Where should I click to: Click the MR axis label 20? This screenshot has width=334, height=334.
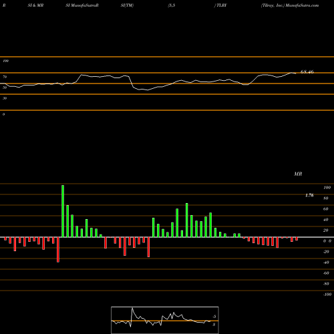click(326, 230)
